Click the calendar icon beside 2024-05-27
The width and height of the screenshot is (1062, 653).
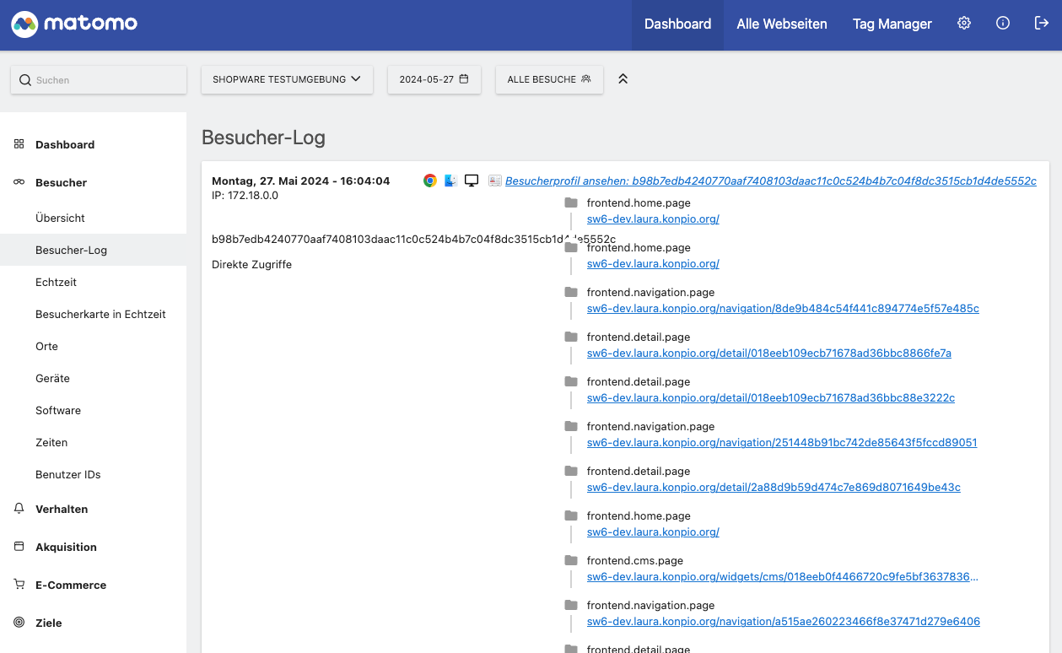pyautogui.click(x=464, y=79)
